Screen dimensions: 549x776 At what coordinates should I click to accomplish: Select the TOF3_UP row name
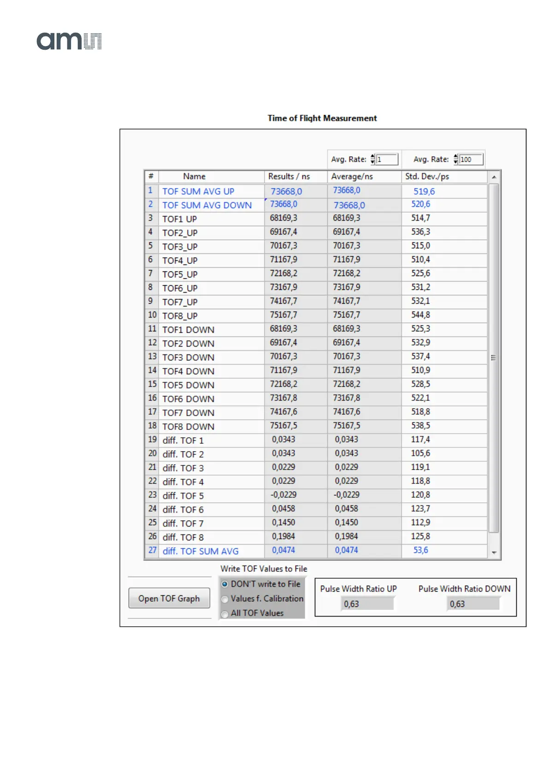pos(180,247)
